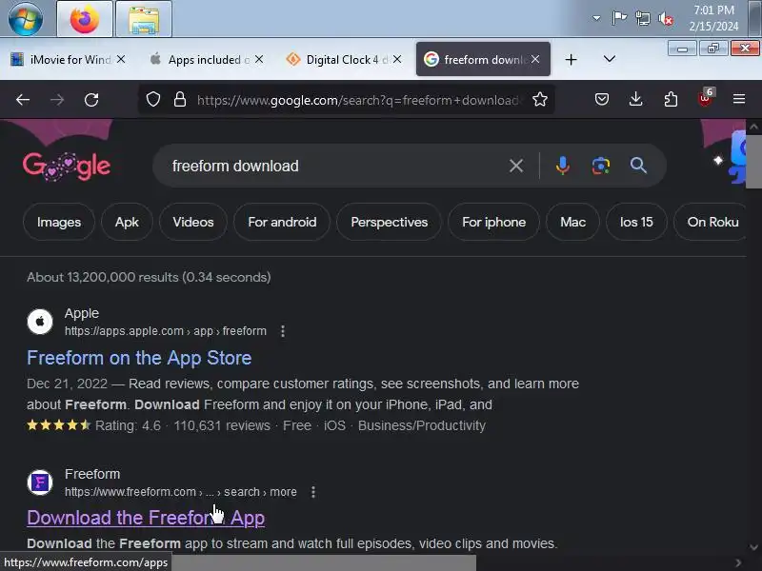
Task: Open Freeform on the App Store link
Action: click(x=139, y=358)
